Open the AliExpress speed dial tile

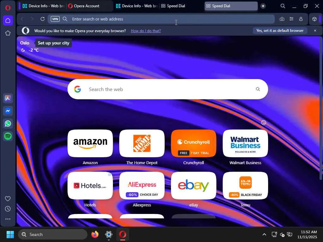142,186
